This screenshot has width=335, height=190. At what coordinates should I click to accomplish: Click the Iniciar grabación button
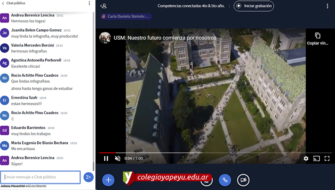(254, 6)
